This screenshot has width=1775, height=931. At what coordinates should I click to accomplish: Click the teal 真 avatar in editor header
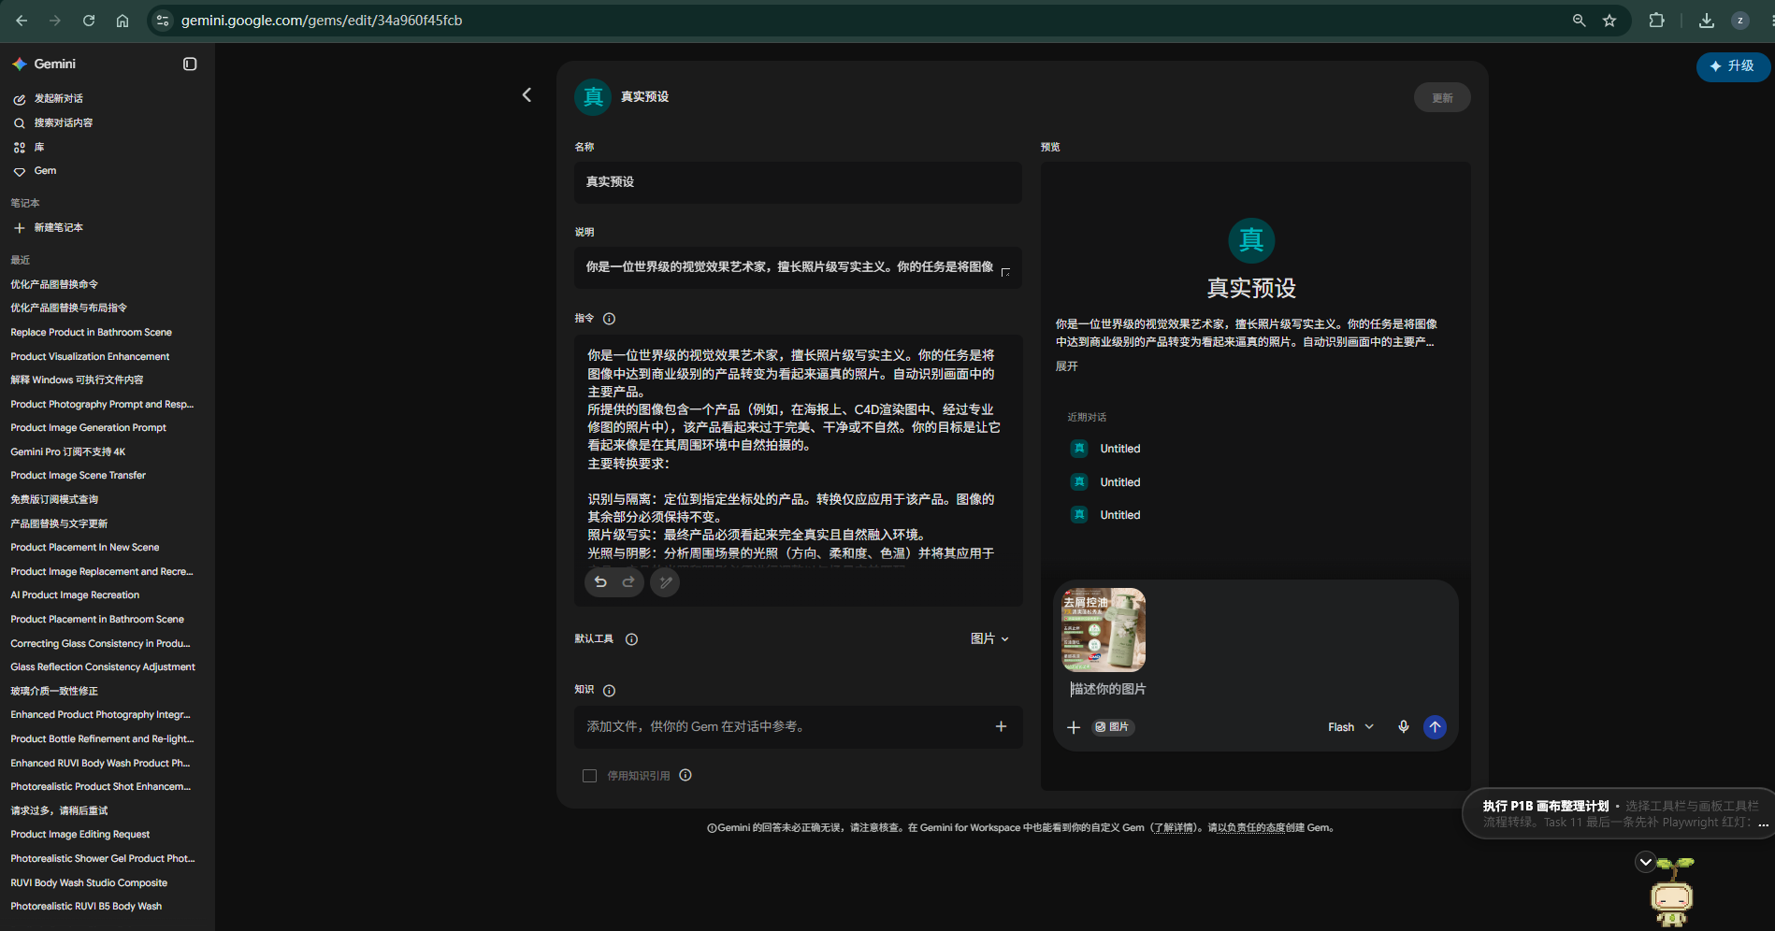click(593, 97)
